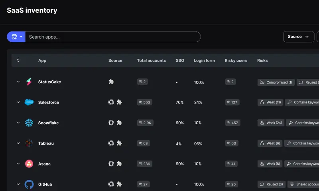Focus the Search apps input field

(x=113, y=37)
